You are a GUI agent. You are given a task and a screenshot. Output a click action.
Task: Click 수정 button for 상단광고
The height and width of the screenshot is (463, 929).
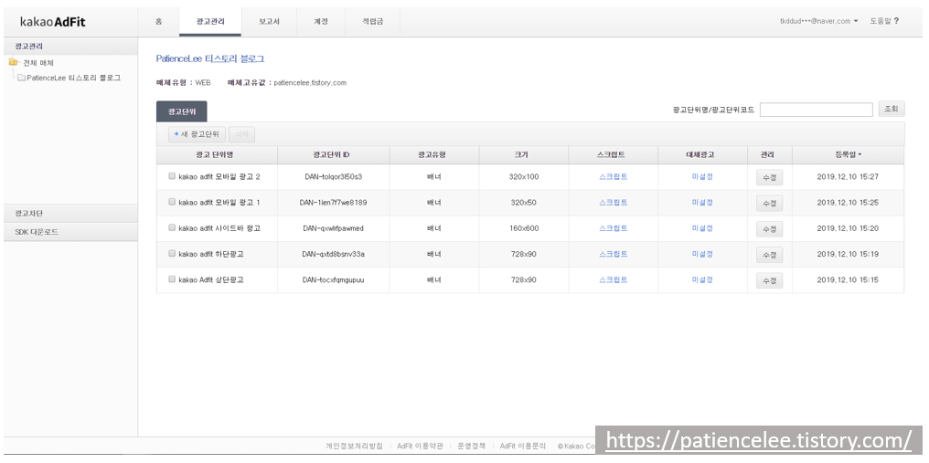click(769, 280)
